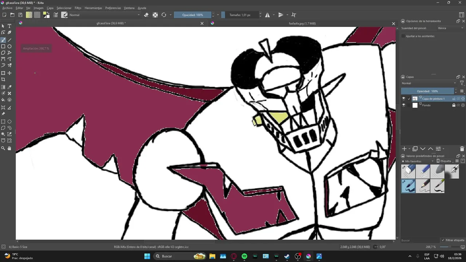This screenshot has height=262, width=466.
Task: Toggle horizontal mirror mode in the toolbar
Action: (x=268, y=15)
